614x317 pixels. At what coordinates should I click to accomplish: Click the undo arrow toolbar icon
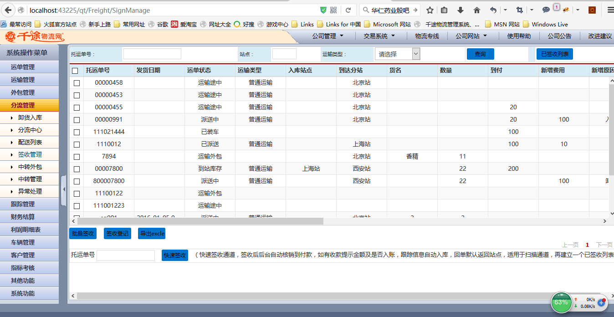click(493, 10)
